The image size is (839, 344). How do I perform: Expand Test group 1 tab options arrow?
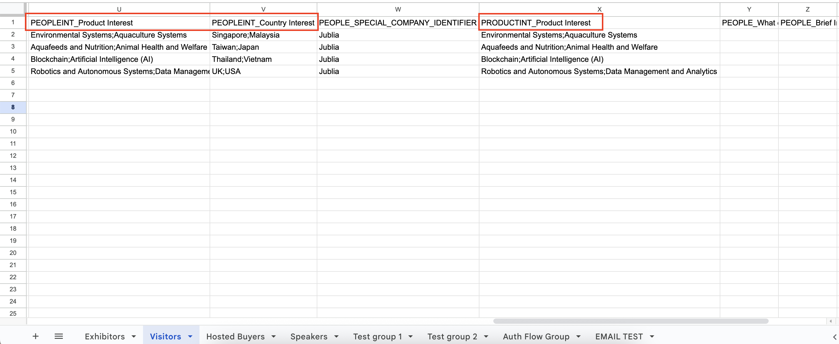[411, 336]
